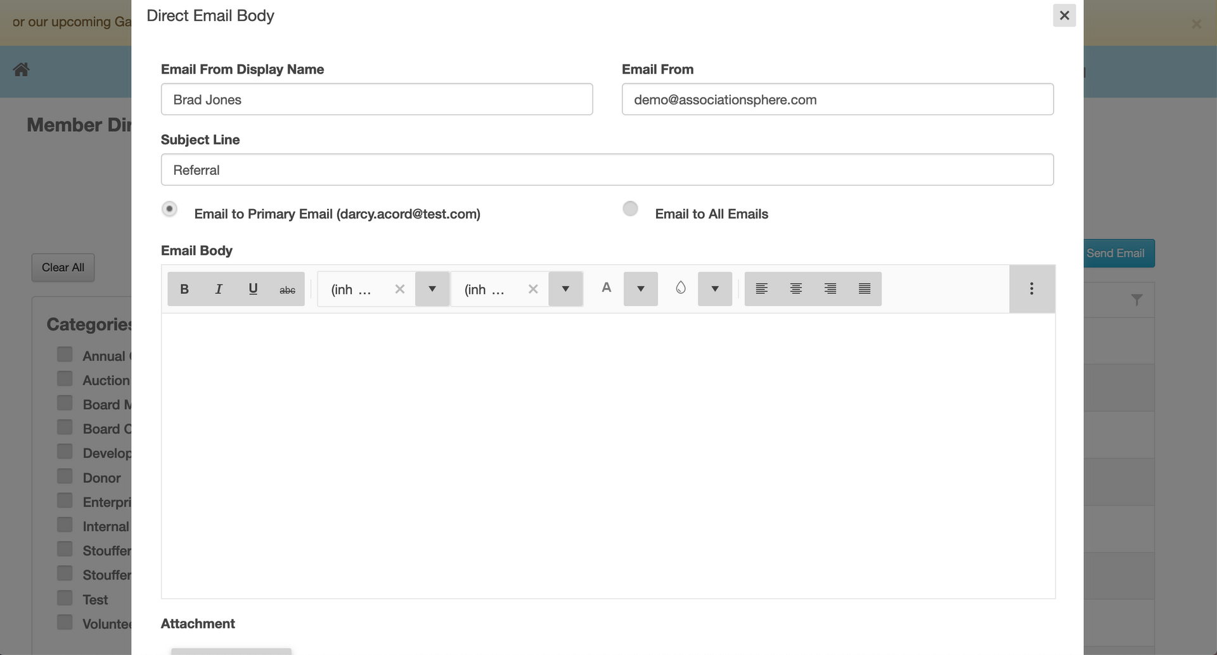Viewport: 1217px width, 655px height.
Task: Apply strikethrough formatting
Action: tap(287, 289)
